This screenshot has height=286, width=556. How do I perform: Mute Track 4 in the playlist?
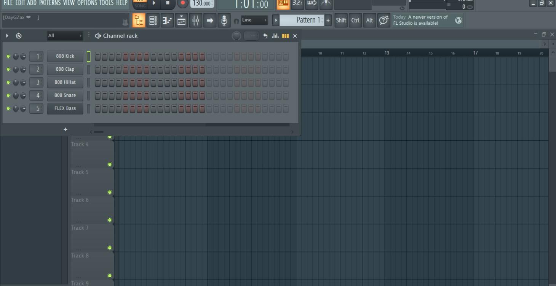pos(110,164)
